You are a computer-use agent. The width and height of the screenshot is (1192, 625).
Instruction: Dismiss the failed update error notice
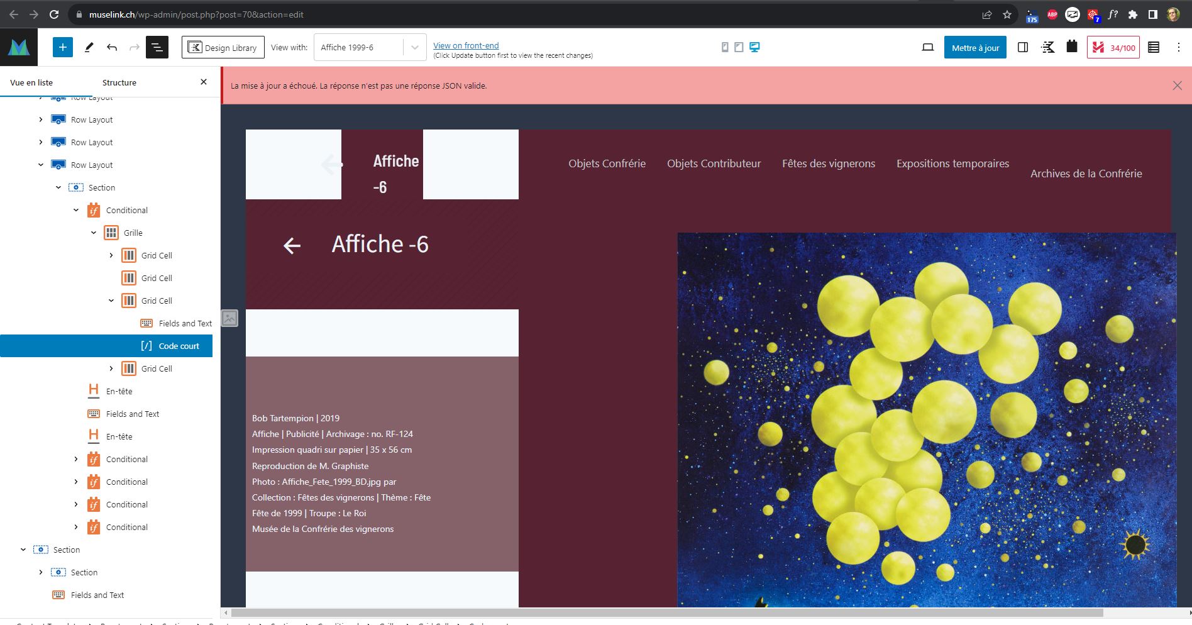tap(1178, 86)
